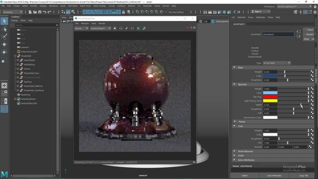This screenshot has width=318, height=179.
Task: Pick the Scale tool in the toolbox
Action: point(4,60)
